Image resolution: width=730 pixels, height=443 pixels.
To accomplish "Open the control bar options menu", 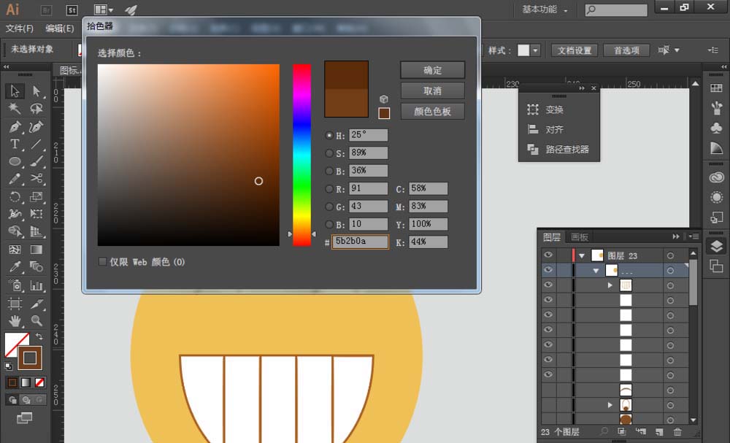I will (x=712, y=50).
